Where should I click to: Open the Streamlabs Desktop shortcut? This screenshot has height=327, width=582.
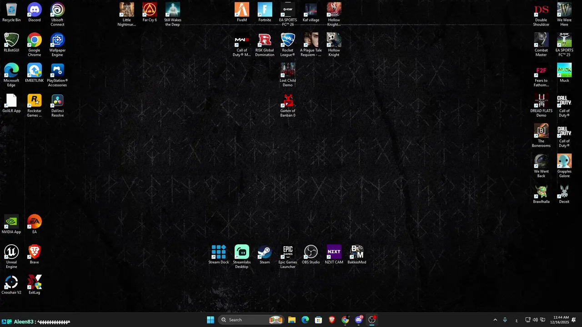pyautogui.click(x=242, y=257)
